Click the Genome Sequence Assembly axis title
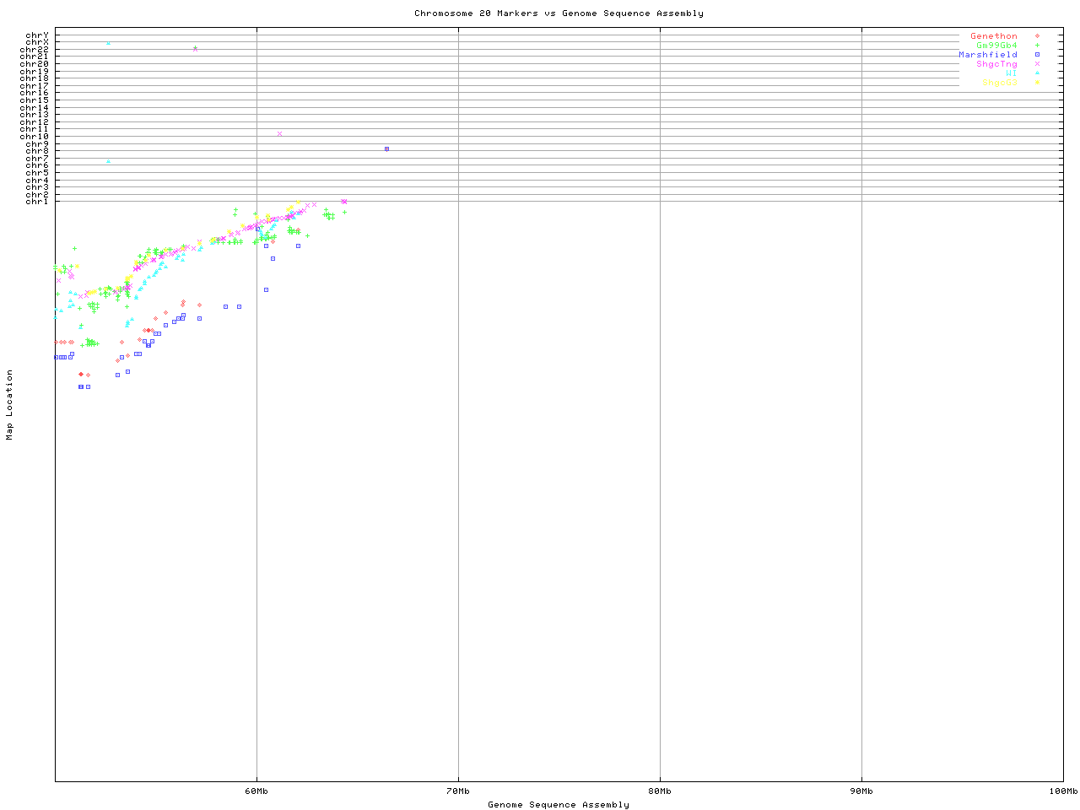The image size is (1080, 810). pyautogui.click(x=559, y=805)
